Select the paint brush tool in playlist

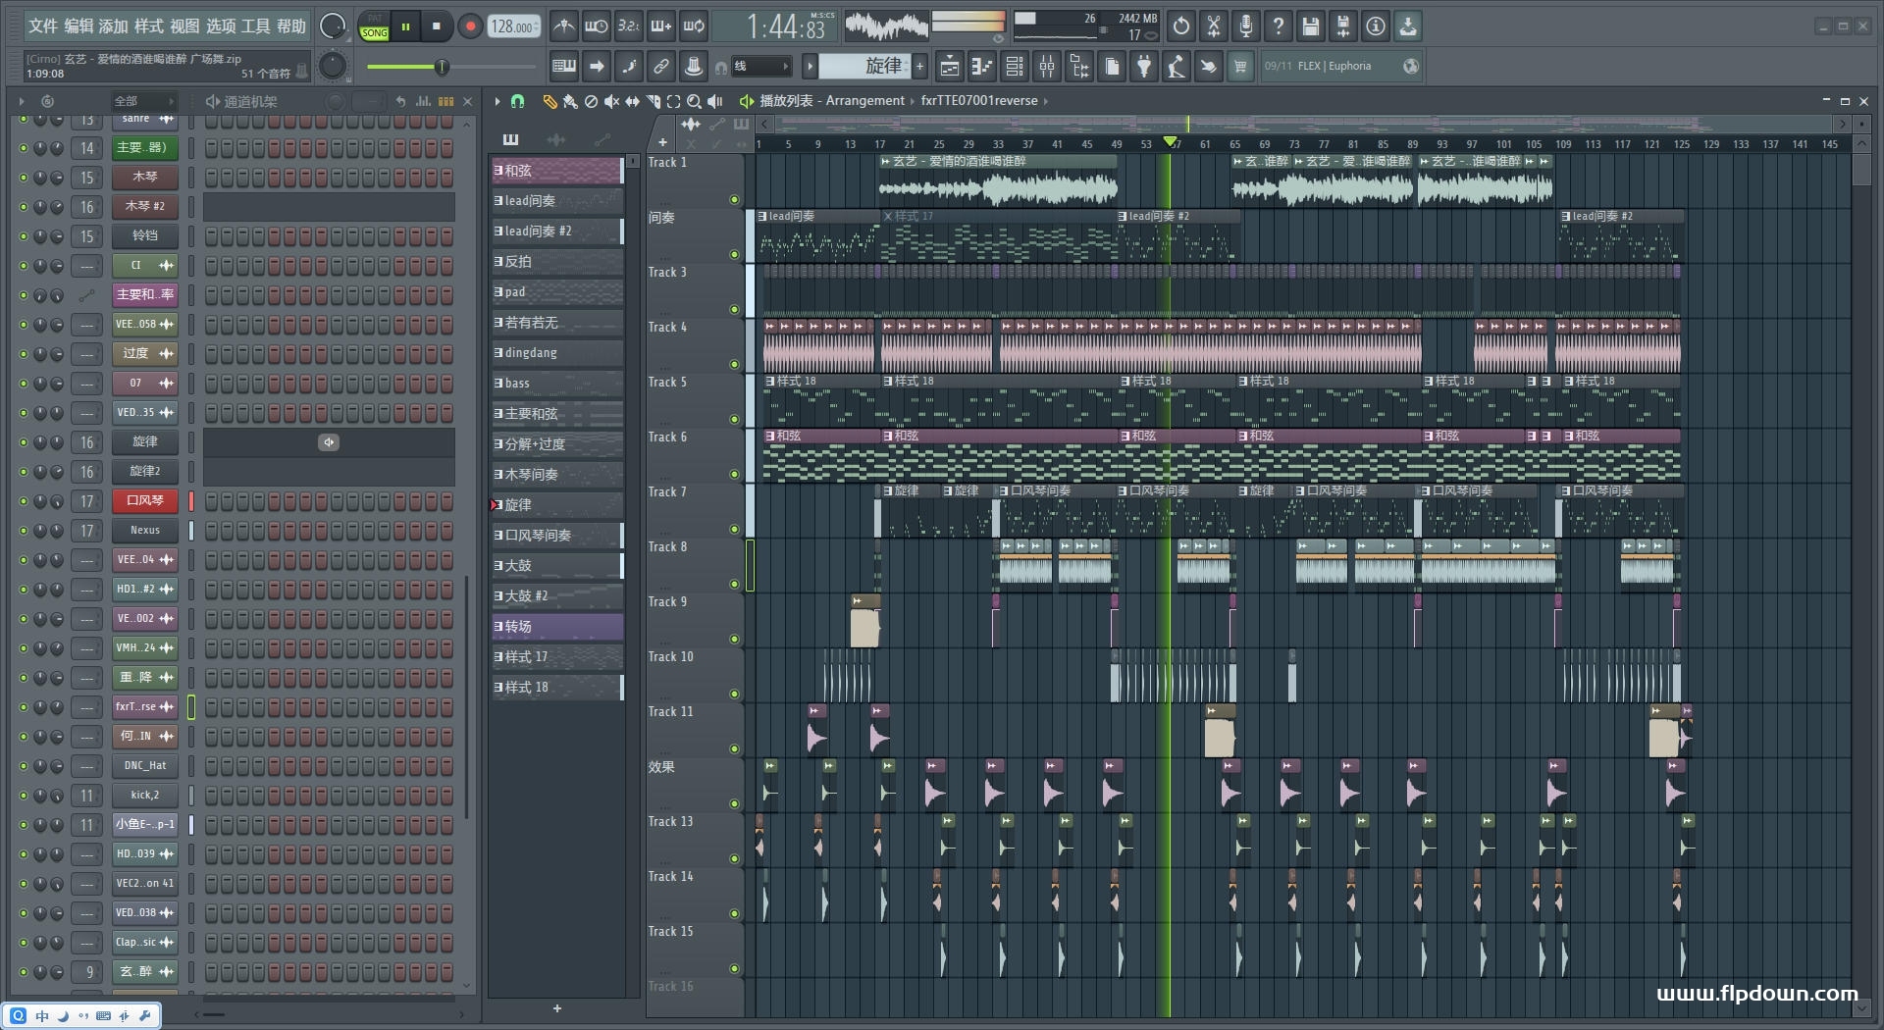coord(569,101)
